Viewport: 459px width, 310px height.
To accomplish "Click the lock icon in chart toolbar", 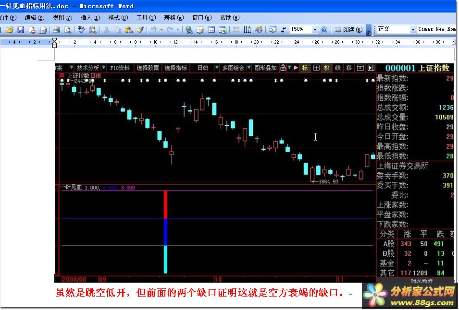I will 283,68.
